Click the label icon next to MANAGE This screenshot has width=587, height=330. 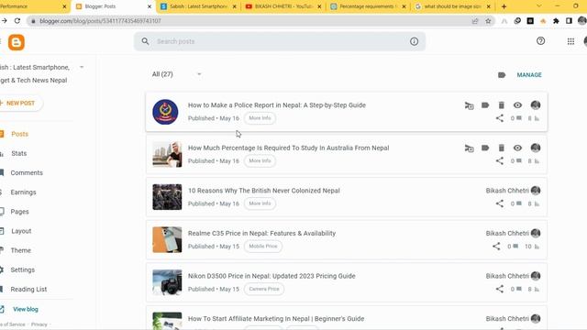502,75
